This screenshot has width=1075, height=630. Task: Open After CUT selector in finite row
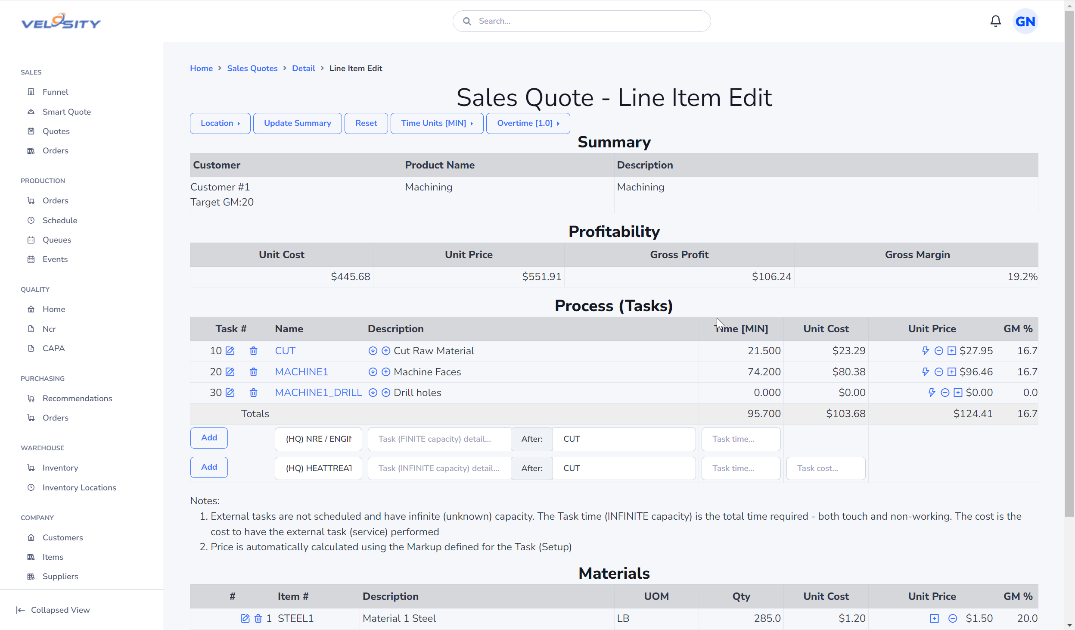tap(624, 439)
